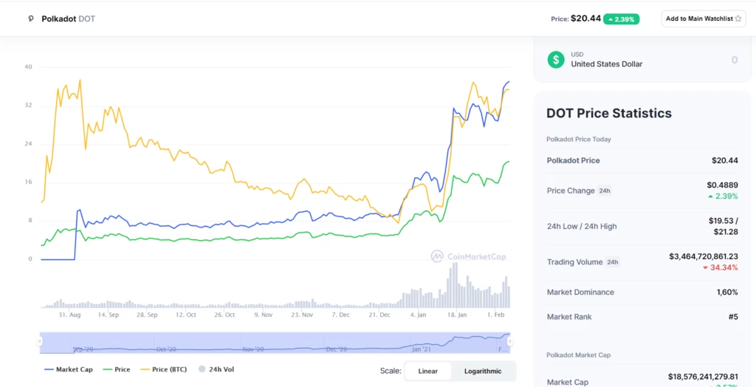
Task: Click the United States Dollar currency row
Action: point(642,59)
